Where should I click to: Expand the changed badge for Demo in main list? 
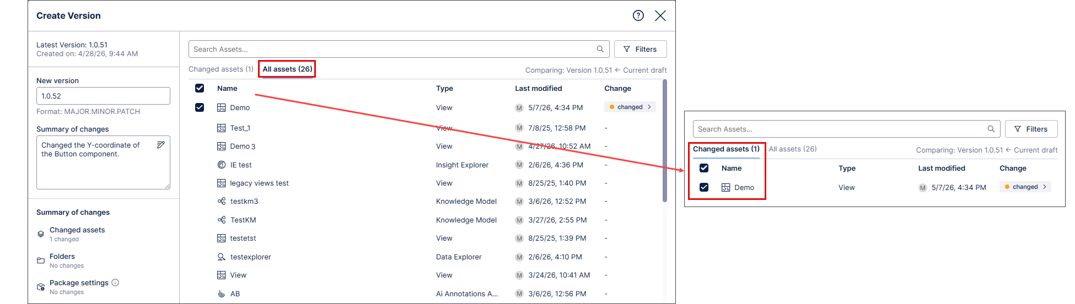(x=630, y=107)
